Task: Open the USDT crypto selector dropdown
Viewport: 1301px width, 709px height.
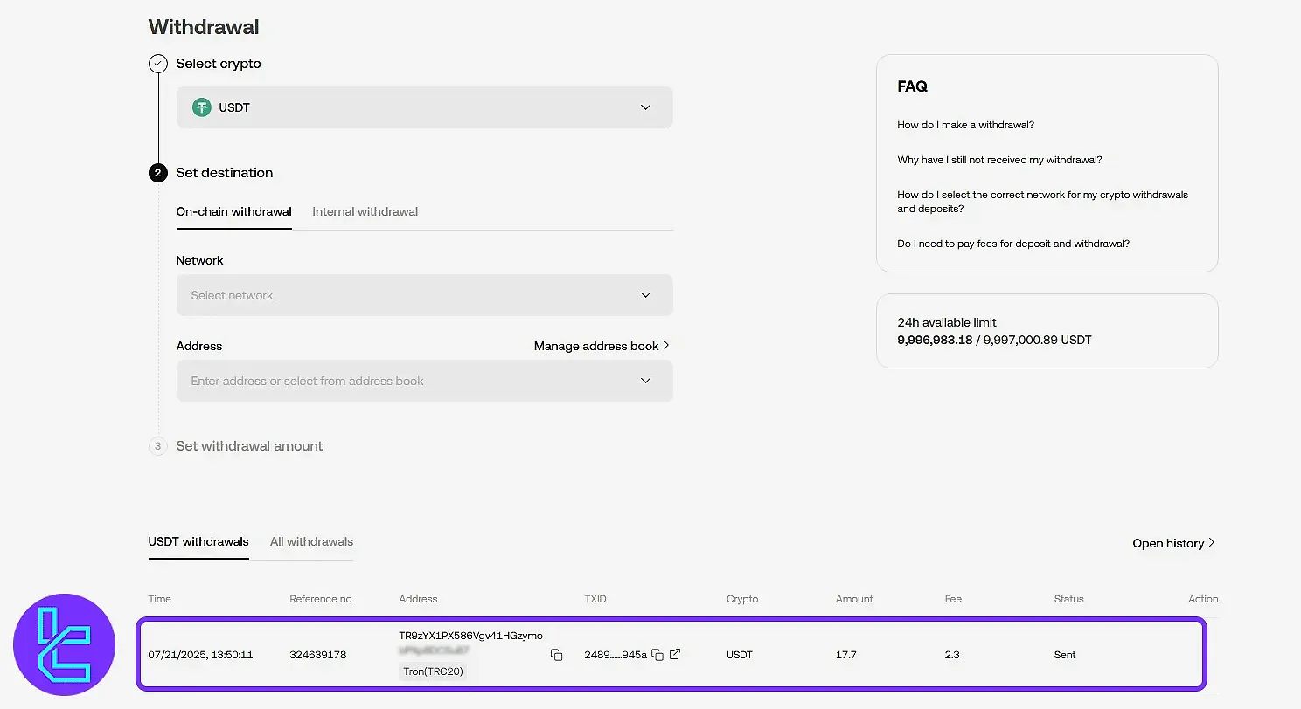Action: pyautogui.click(x=424, y=107)
